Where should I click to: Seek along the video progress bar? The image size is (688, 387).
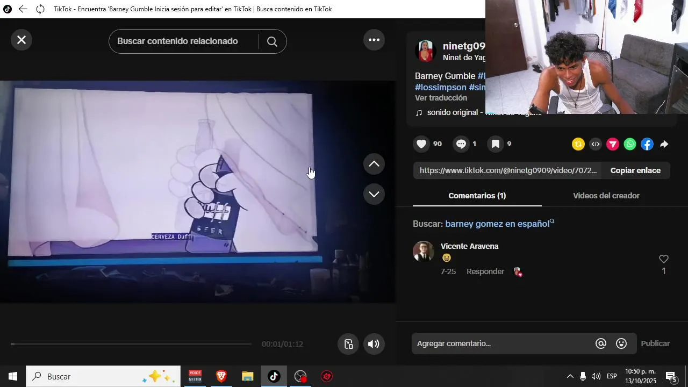(131, 344)
